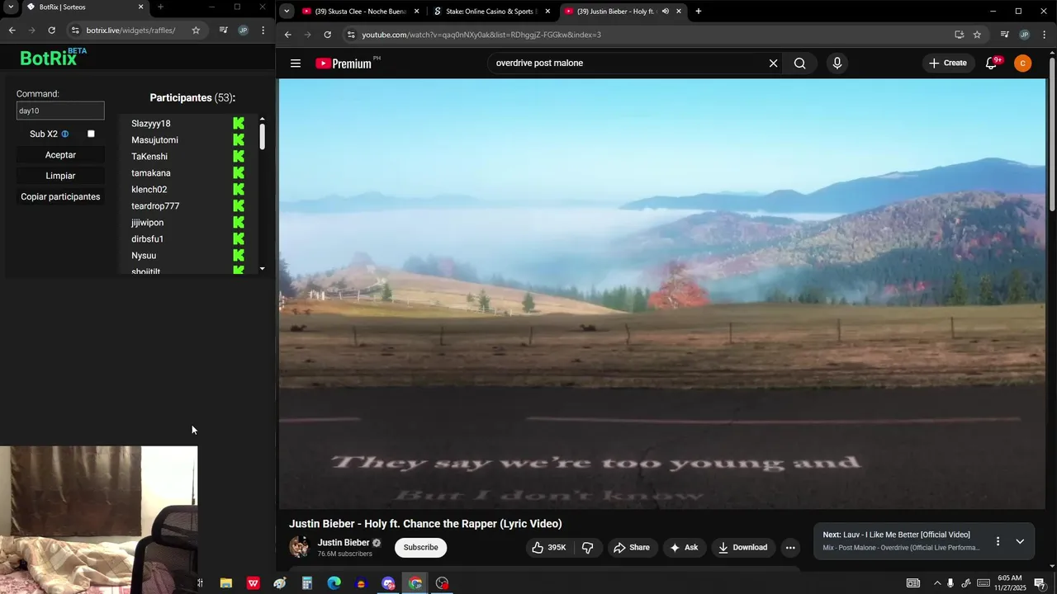Open the Windows notification center
Image resolution: width=1057 pixels, height=594 pixels.
(1040, 583)
